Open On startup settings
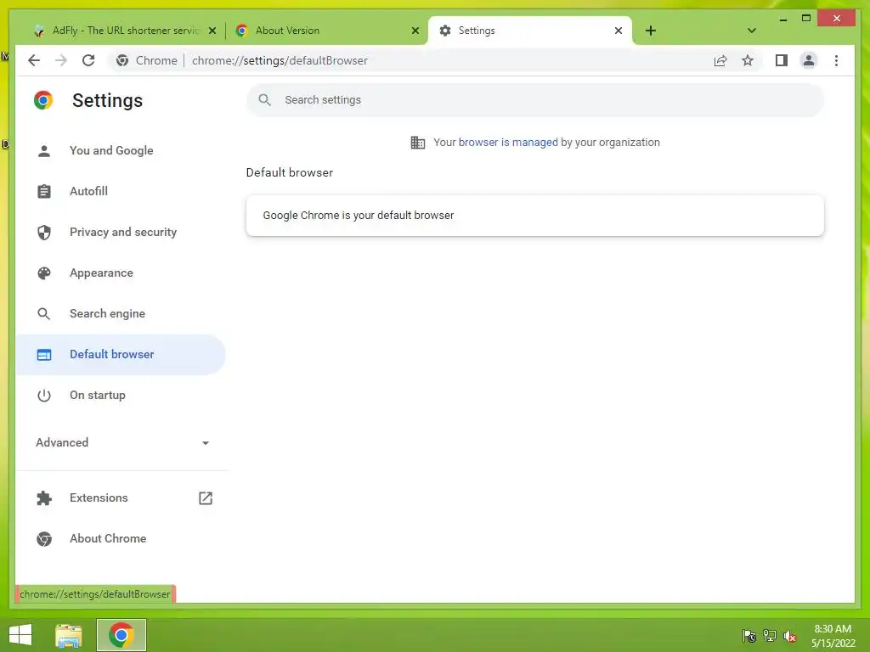This screenshot has width=870, height=652. click(121, 396)
